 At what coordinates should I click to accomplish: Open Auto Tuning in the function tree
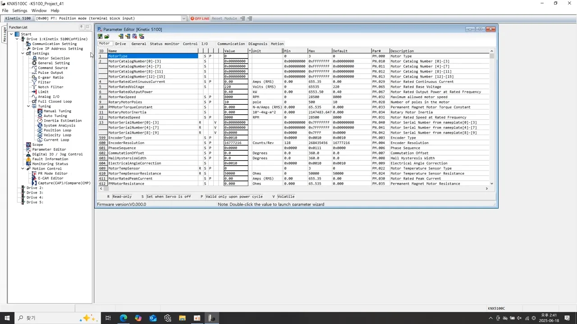coord(55,116)
